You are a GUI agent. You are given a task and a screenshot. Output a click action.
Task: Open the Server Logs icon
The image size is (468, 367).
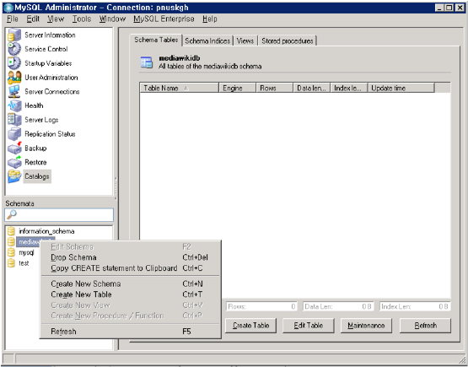tap(14, 120)
